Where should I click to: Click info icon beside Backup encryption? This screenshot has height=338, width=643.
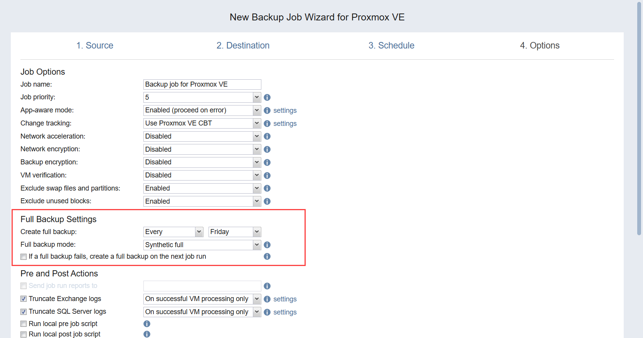(x=267, y=162)
